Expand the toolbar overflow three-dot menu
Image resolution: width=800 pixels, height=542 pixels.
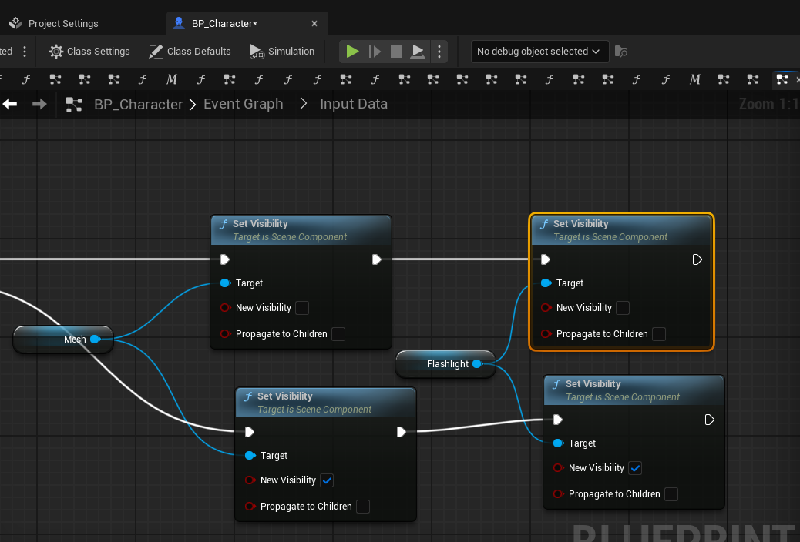pyautogui.click(x=25, y=52)
